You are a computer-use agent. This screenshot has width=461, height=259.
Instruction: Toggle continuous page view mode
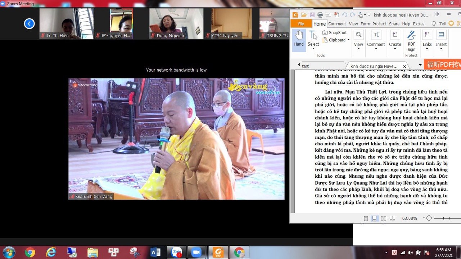click(x=375, y=218)
